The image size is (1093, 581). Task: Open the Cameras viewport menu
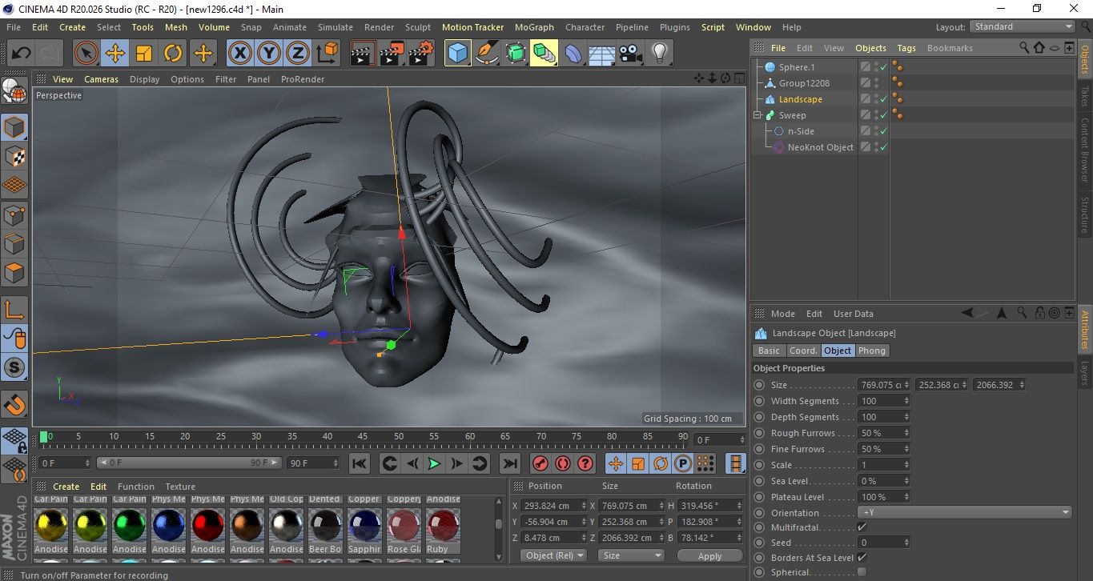pos(102,79)
